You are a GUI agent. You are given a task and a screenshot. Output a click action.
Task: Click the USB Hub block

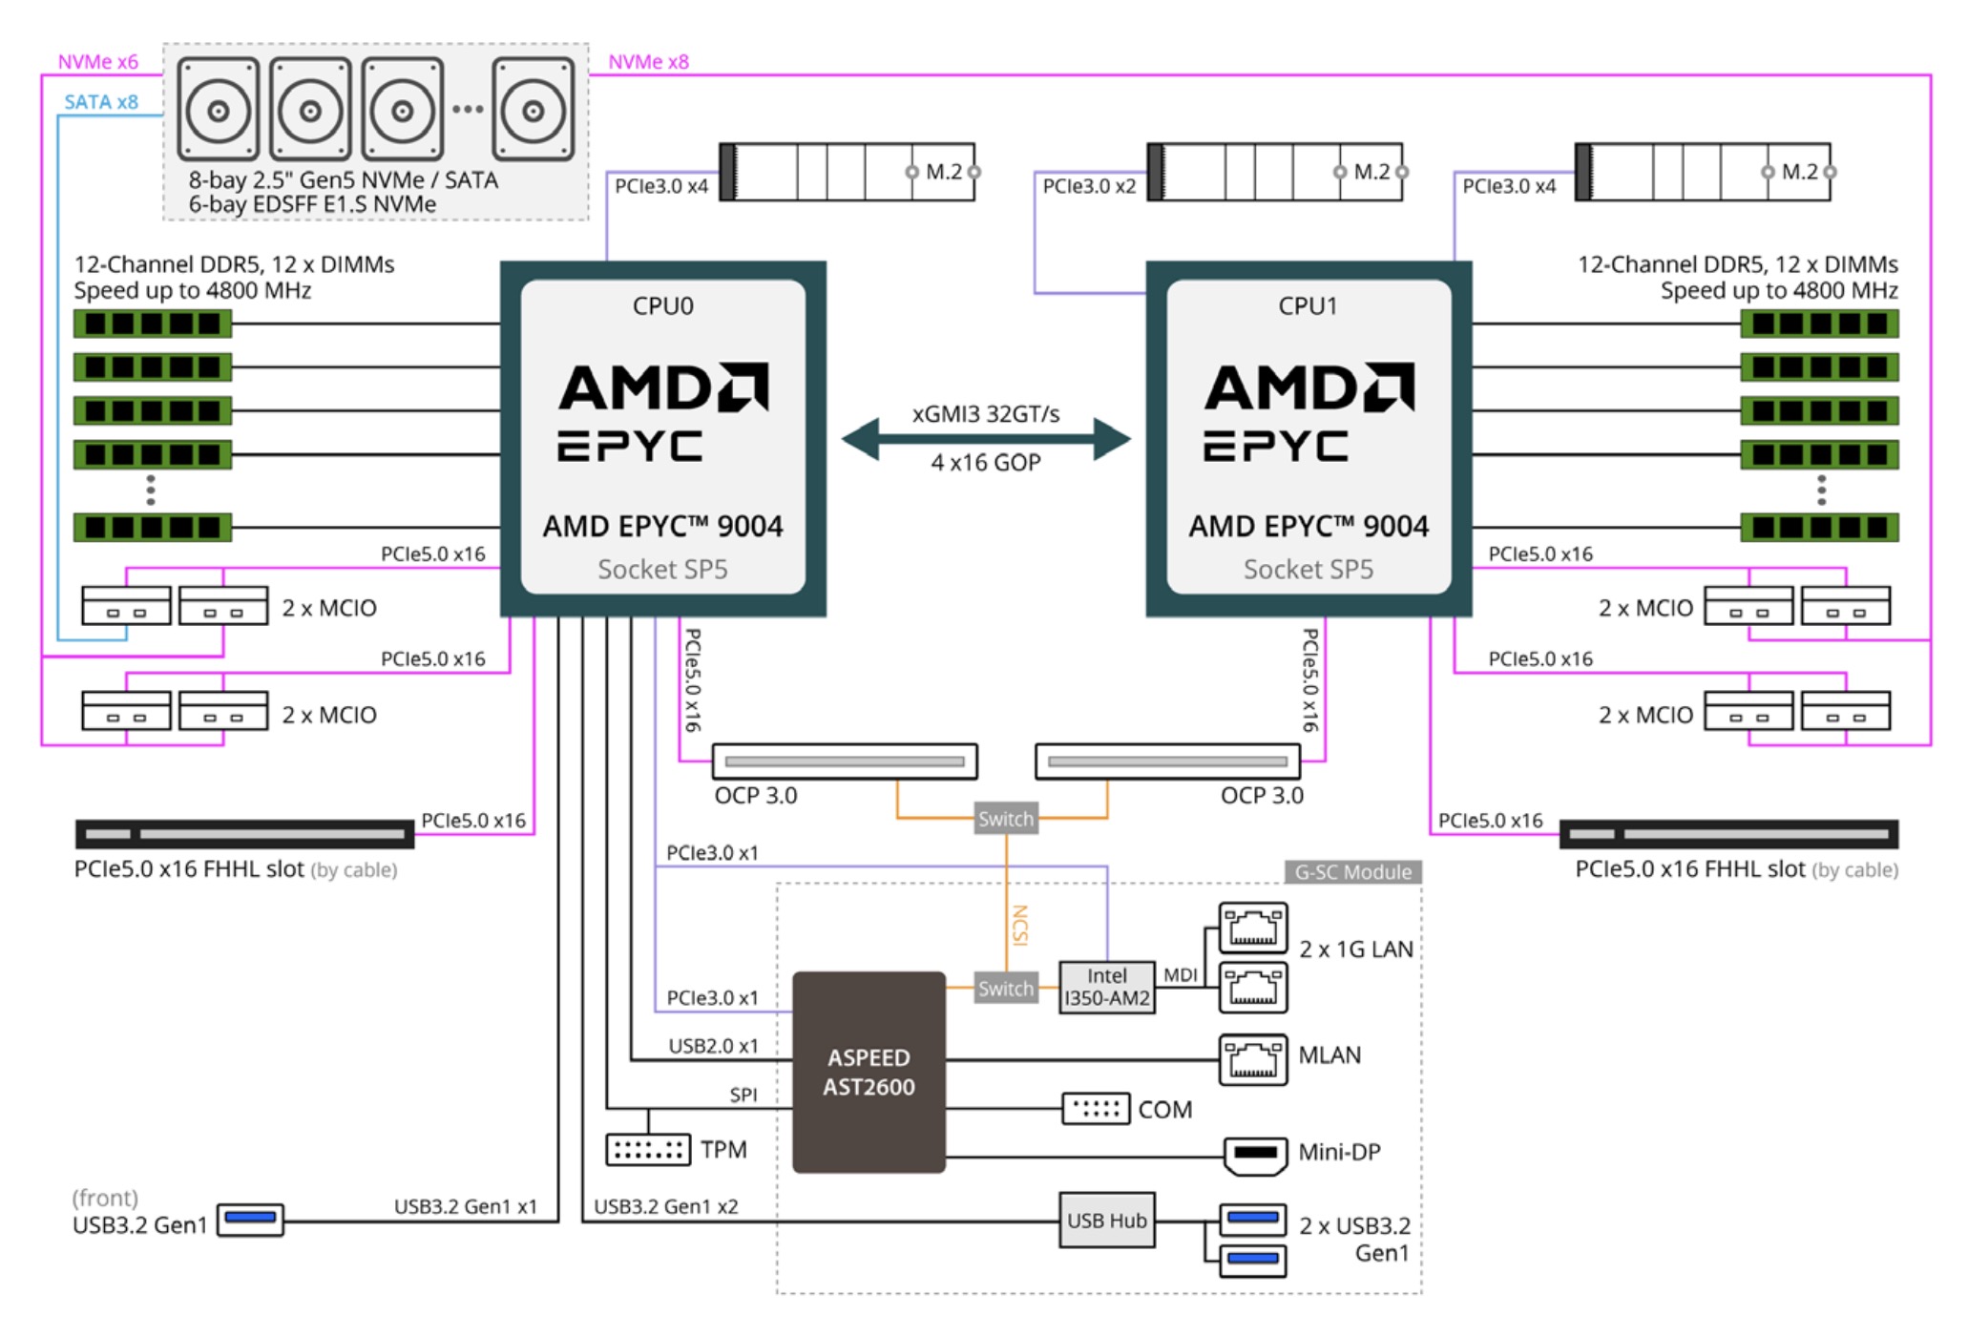(x=1106, y=1221)
